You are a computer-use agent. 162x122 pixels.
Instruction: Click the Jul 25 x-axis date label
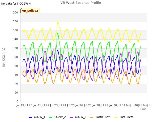pyautogui.click(x=71, y=105)
